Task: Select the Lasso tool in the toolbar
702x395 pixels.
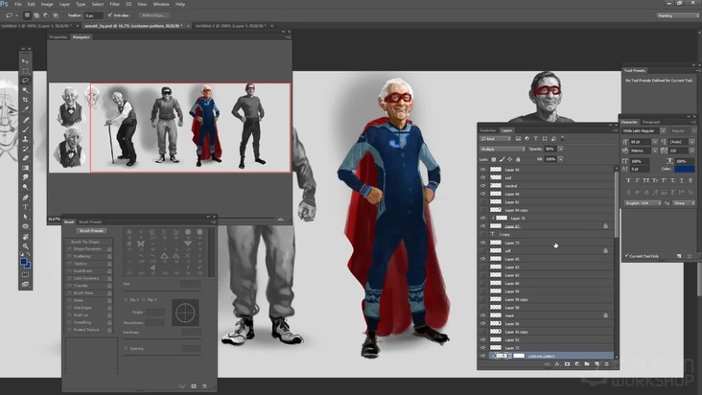Action: pyautogui.click(x=26, y=80)
